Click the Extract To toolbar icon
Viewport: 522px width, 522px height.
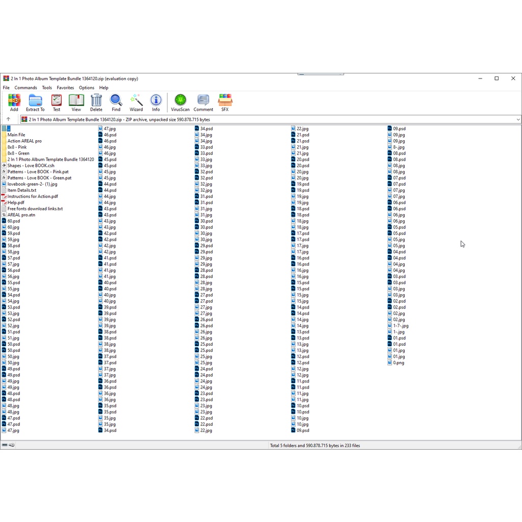pyautogui.click(x=35, y=102)
